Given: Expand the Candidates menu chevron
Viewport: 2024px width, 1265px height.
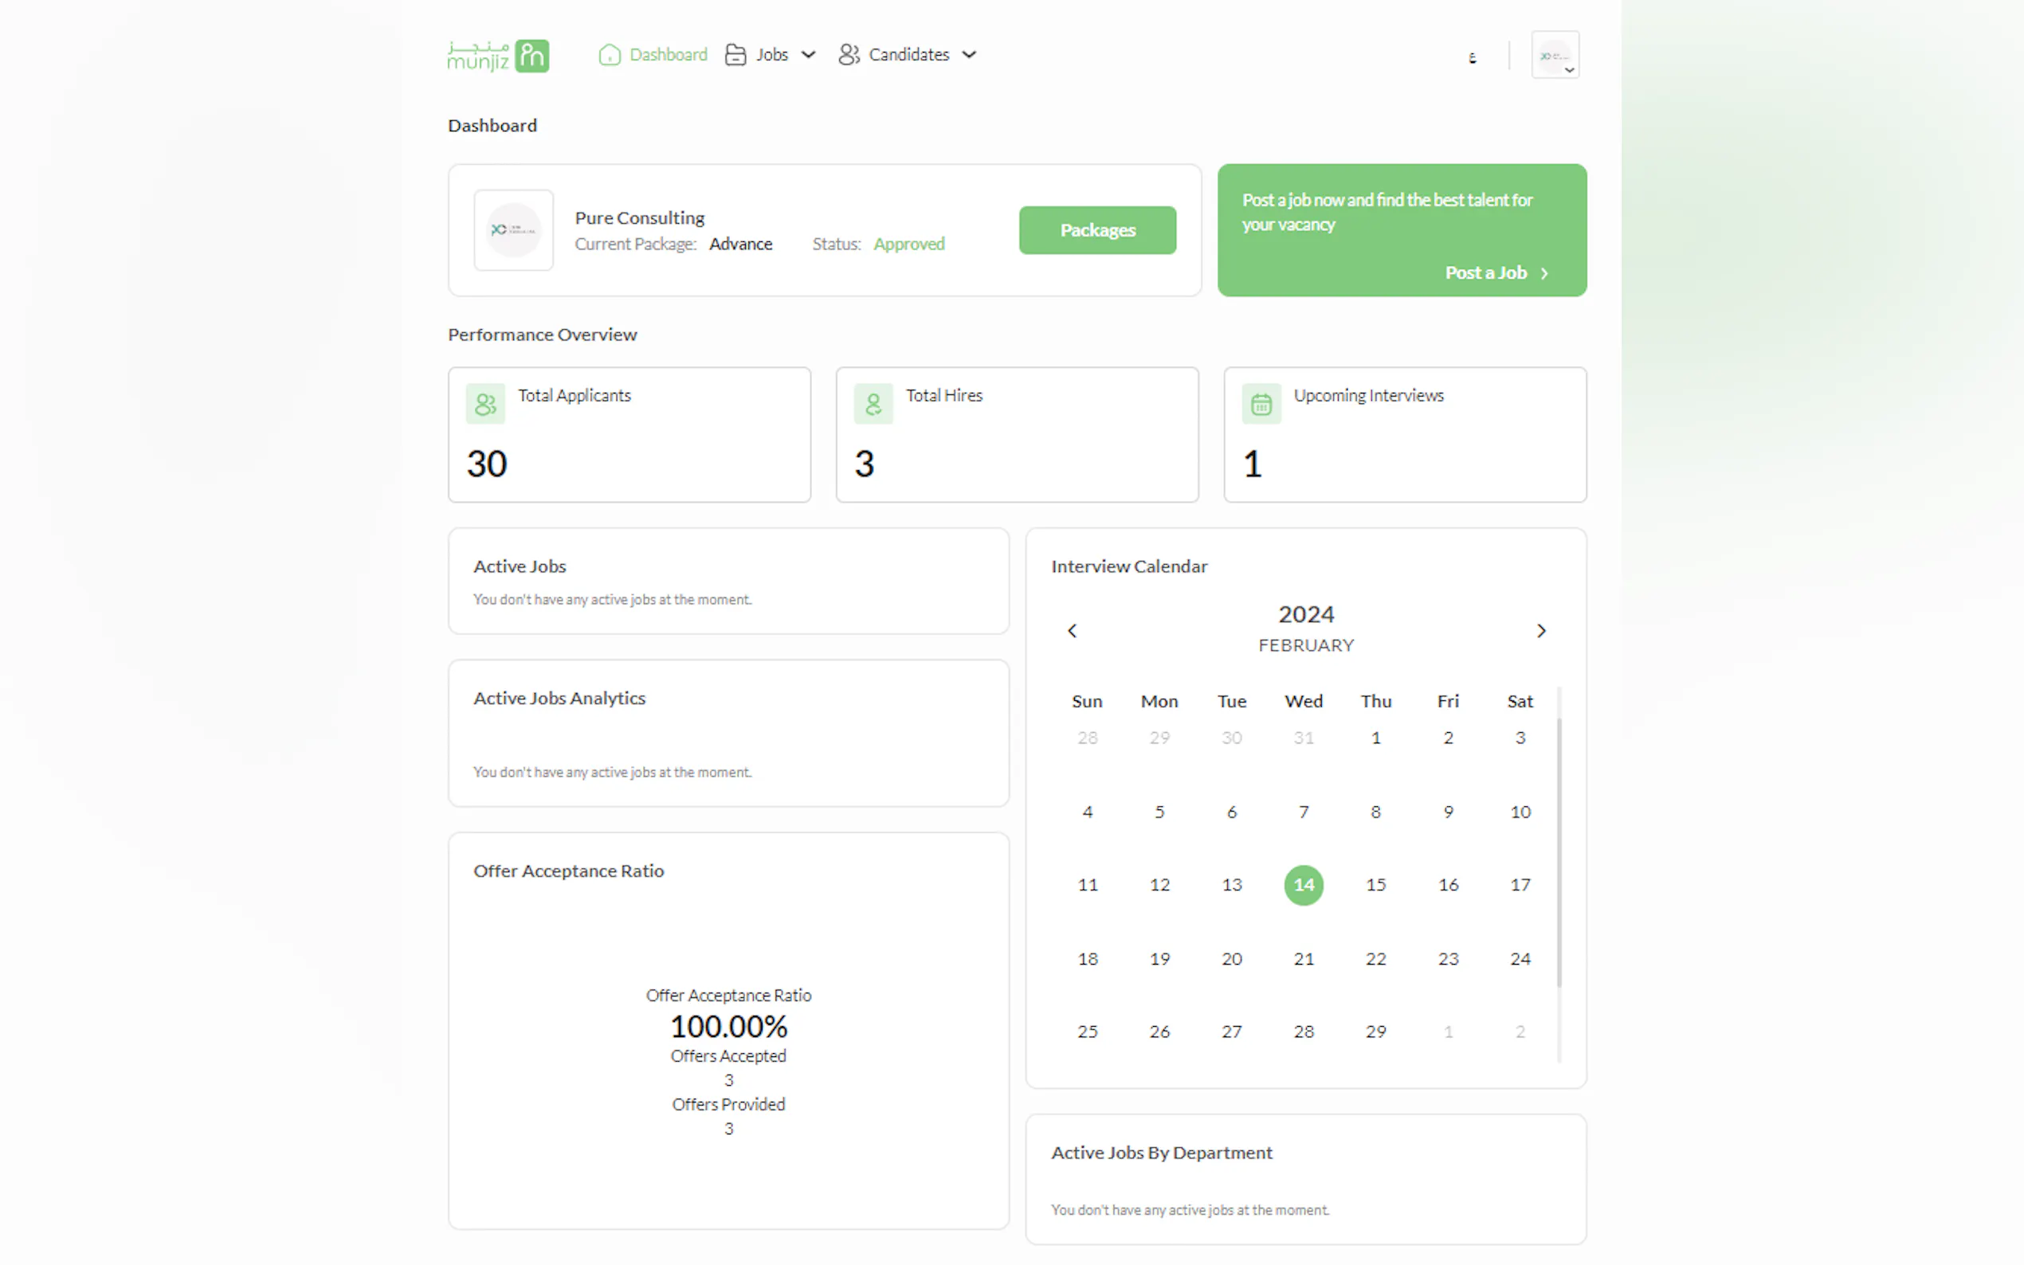Looking at the screenshot, I should pos(969,54).
